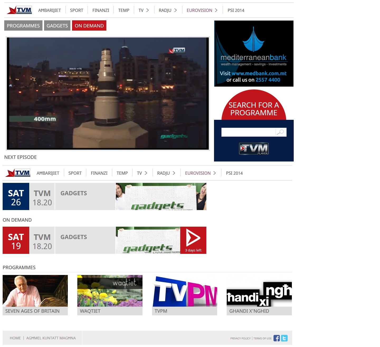Click the Privacy Policy footer link
Screen dimensions: 380x347
(x=240, y=338)
